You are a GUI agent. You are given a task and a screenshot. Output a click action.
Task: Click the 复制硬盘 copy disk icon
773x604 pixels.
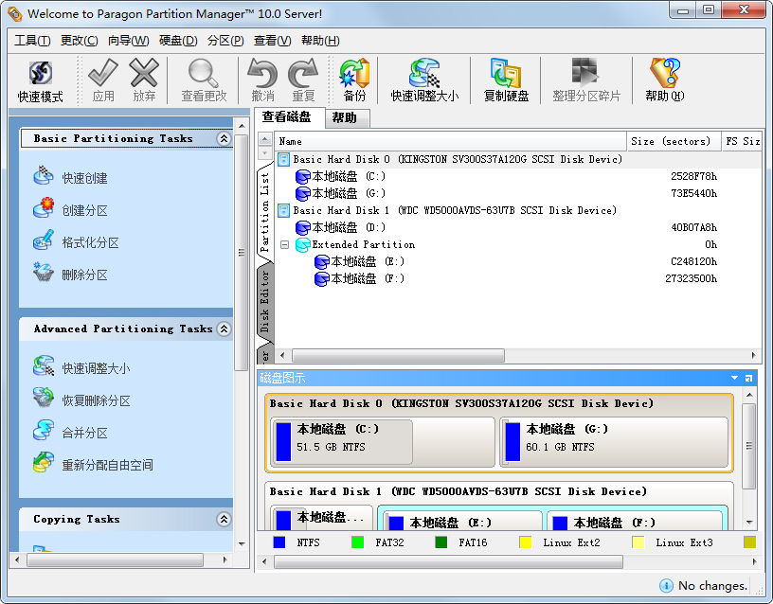pyautogui.click(x=506, y=80)
